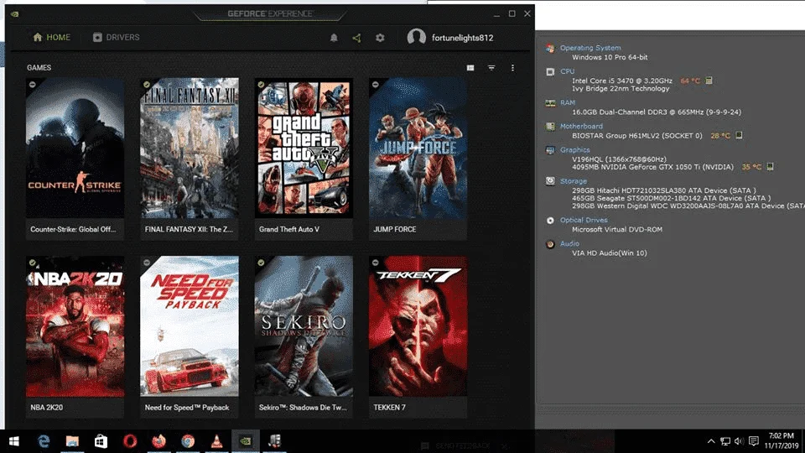Click optimized checkmark badge on Sekiro

262,263
